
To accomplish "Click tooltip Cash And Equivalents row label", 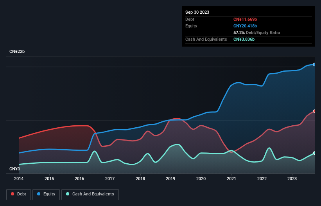I will pyautogui.click(x=206, y=39).
